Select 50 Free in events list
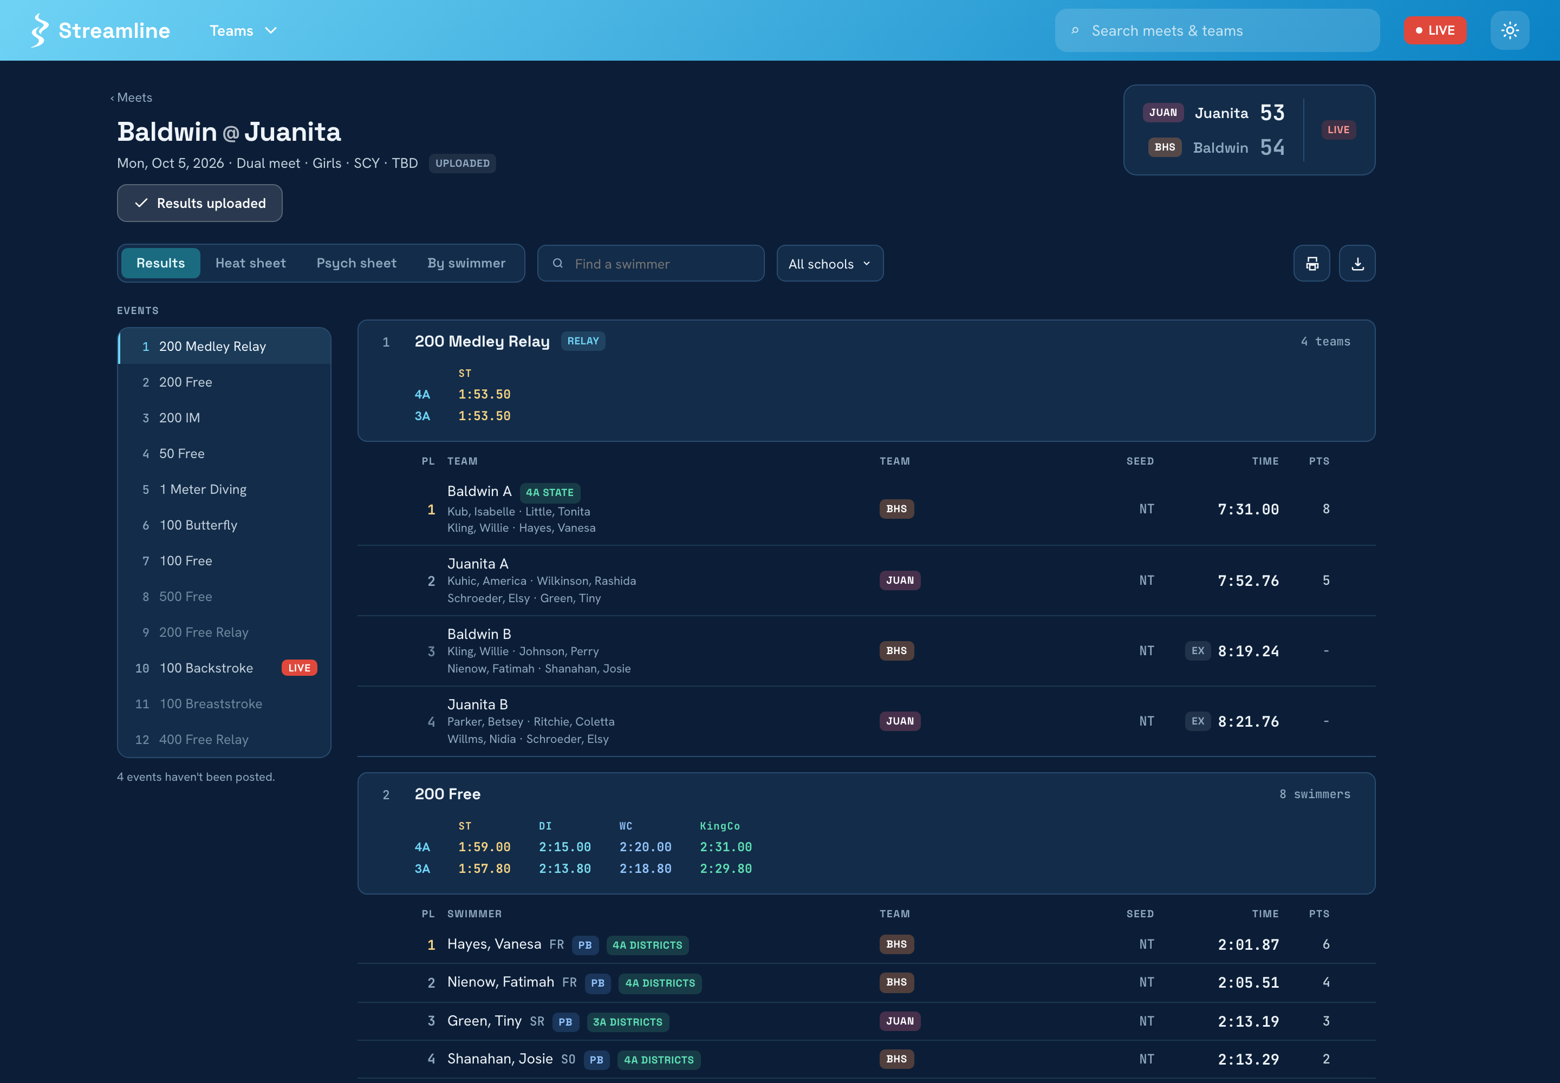 tap(225, 453)
